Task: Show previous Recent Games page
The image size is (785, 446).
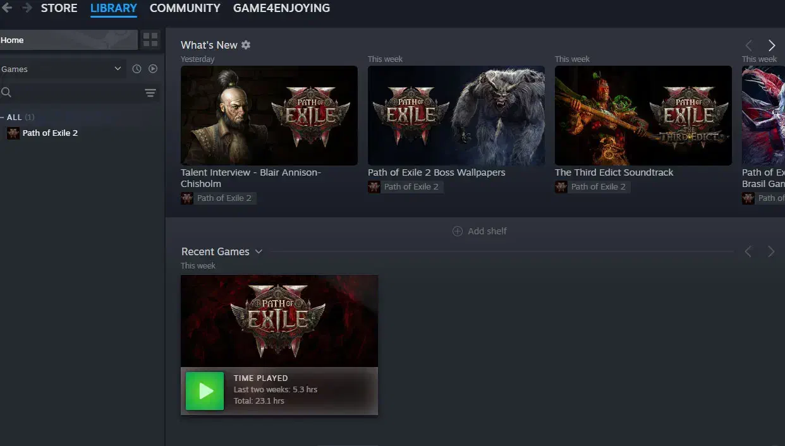Action: 748,251
